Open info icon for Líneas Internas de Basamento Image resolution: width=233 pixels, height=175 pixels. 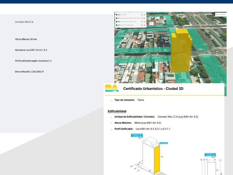click(x=142, y=18)
